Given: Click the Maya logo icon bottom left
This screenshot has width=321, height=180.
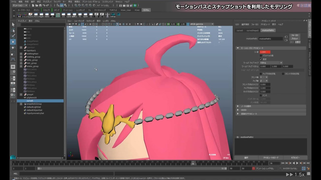Looking at the screenshot, I should click(x=13, y=157).
